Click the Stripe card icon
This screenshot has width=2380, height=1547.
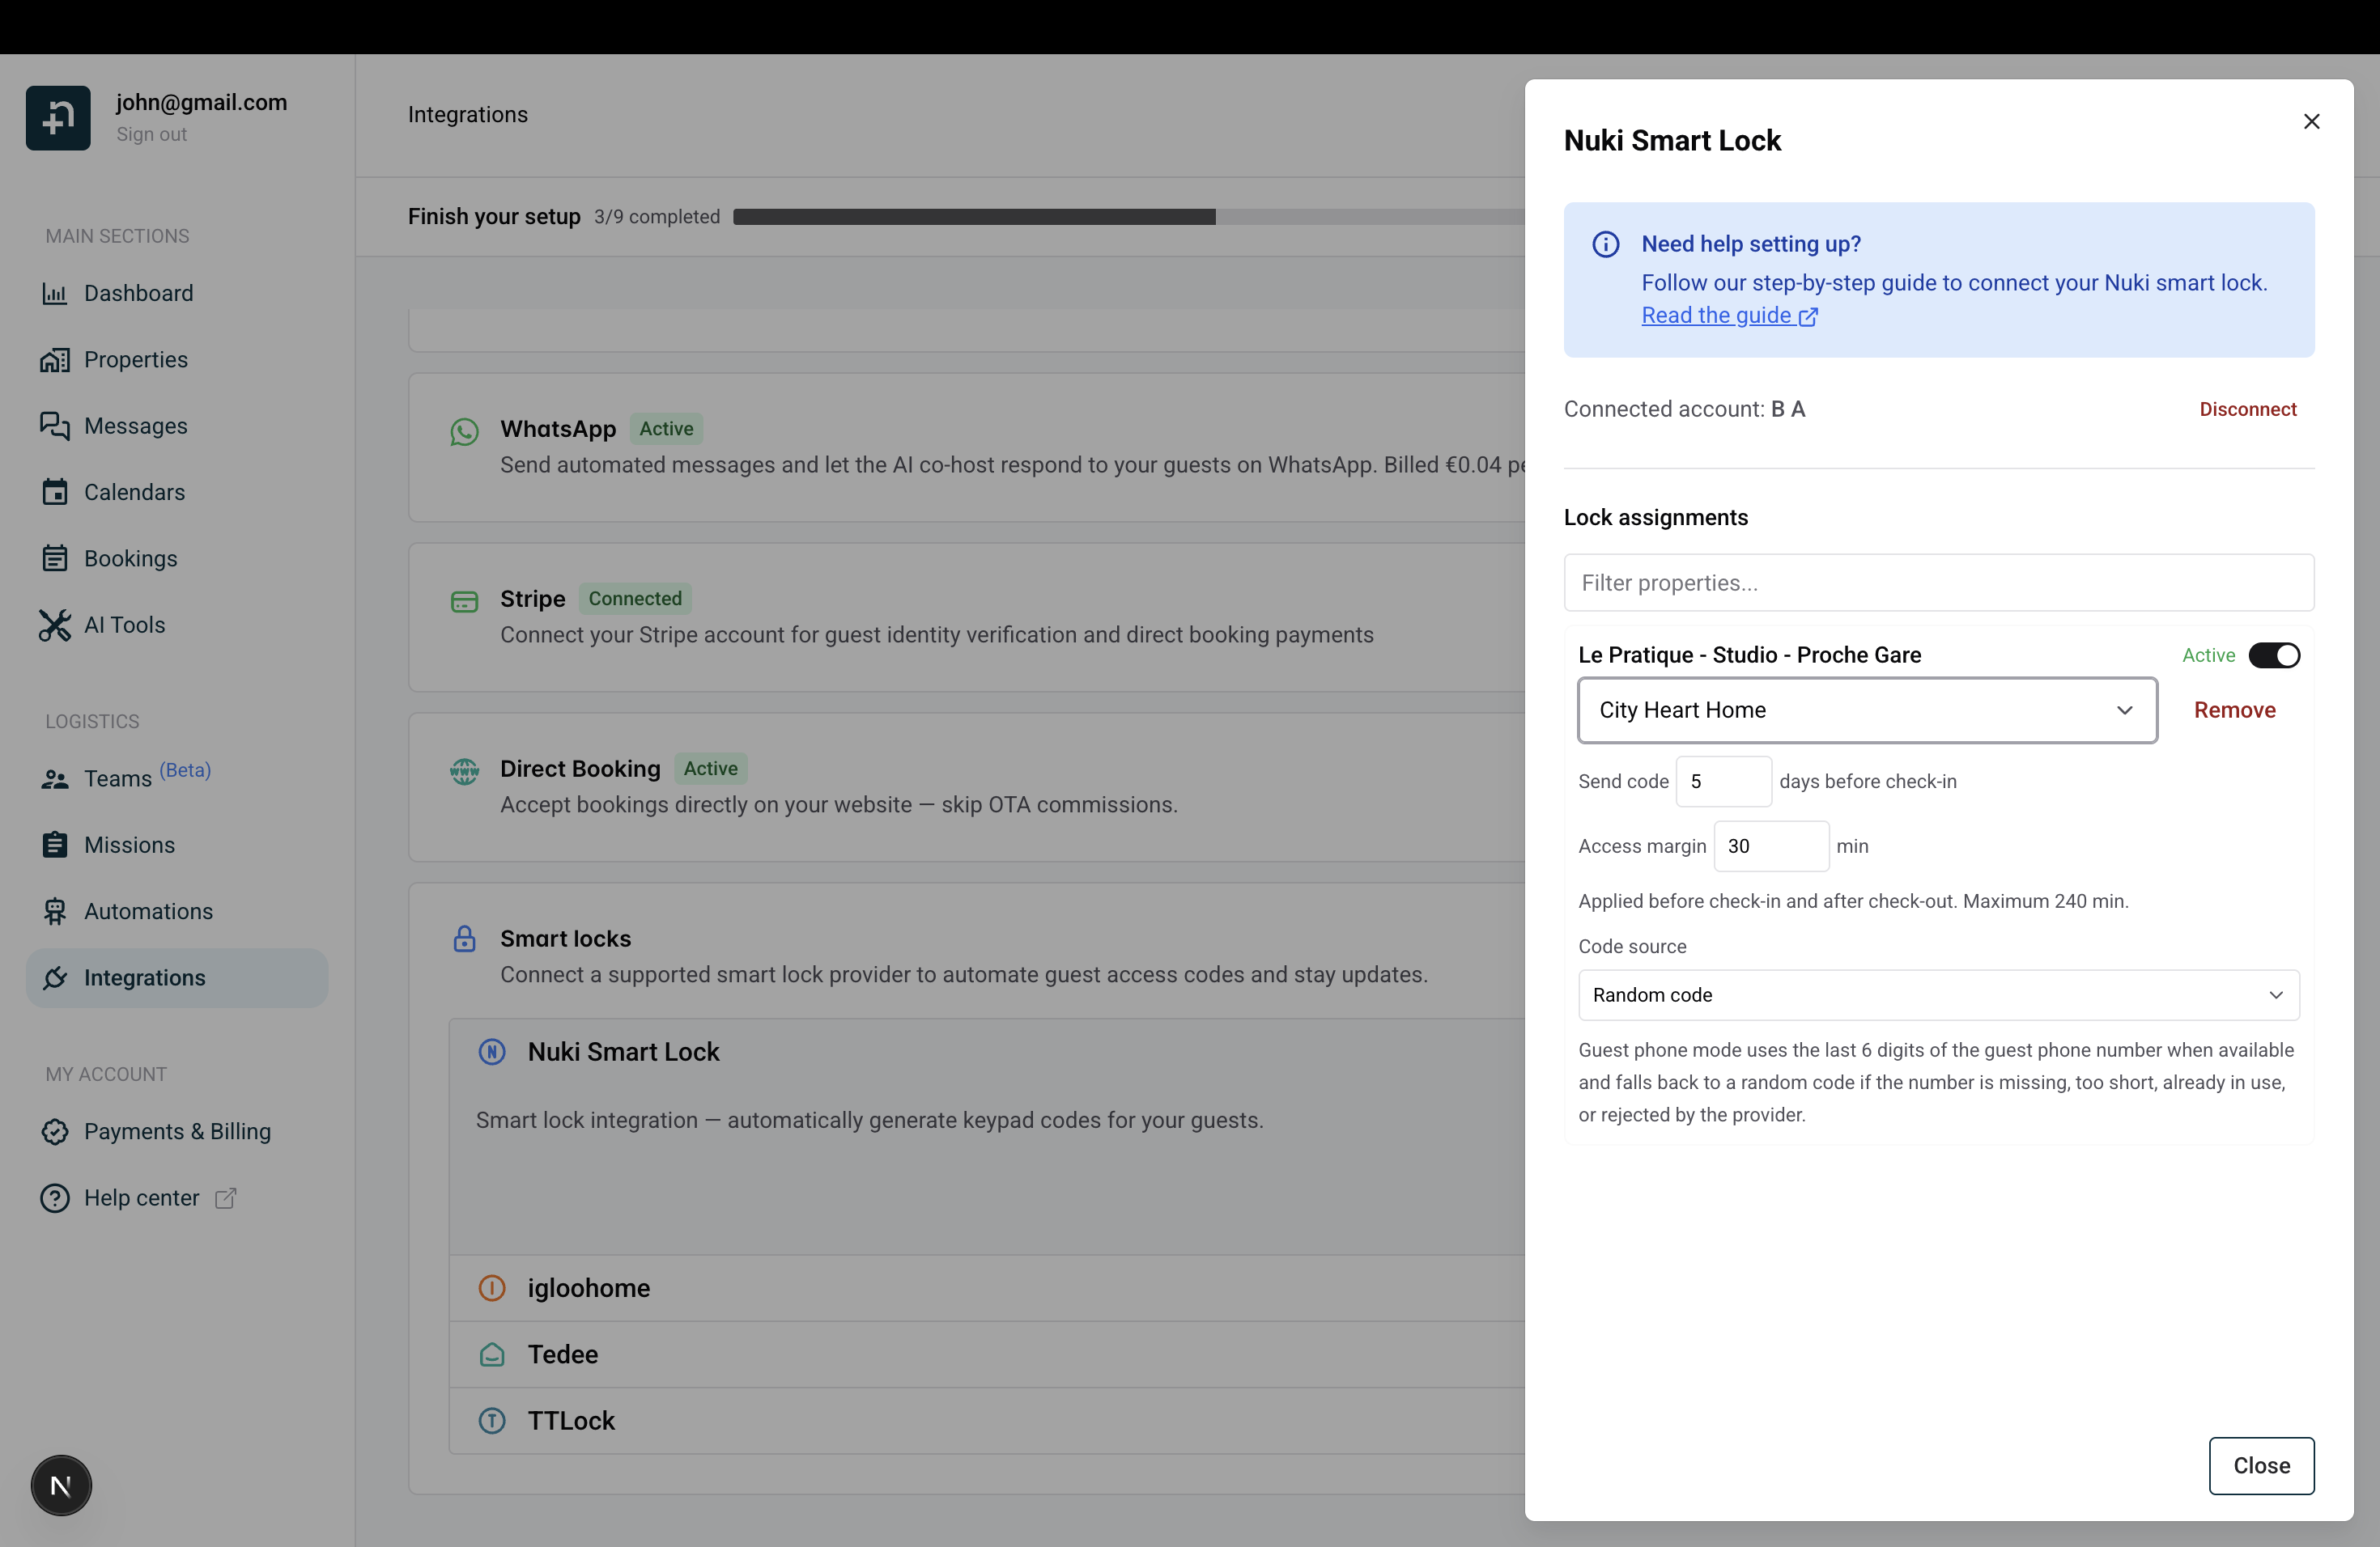[x=464, y=602]
